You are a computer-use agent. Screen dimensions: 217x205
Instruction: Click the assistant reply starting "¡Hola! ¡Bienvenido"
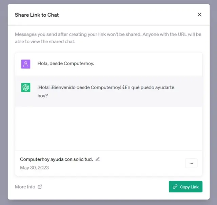pyautogui.click(x=106, y=87)
